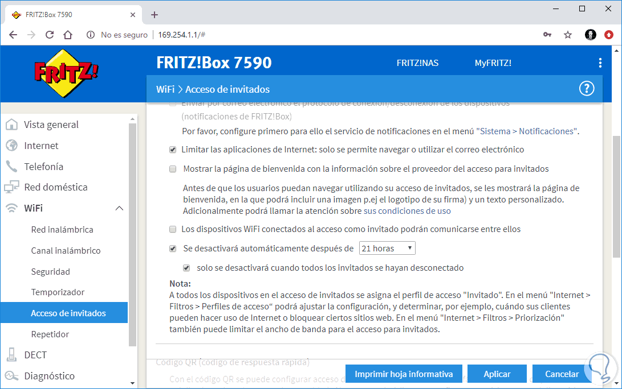Image resolution: width=622 pixels, height=389 pixels.
Task: Open the DECT menu item
Action: 35,355
